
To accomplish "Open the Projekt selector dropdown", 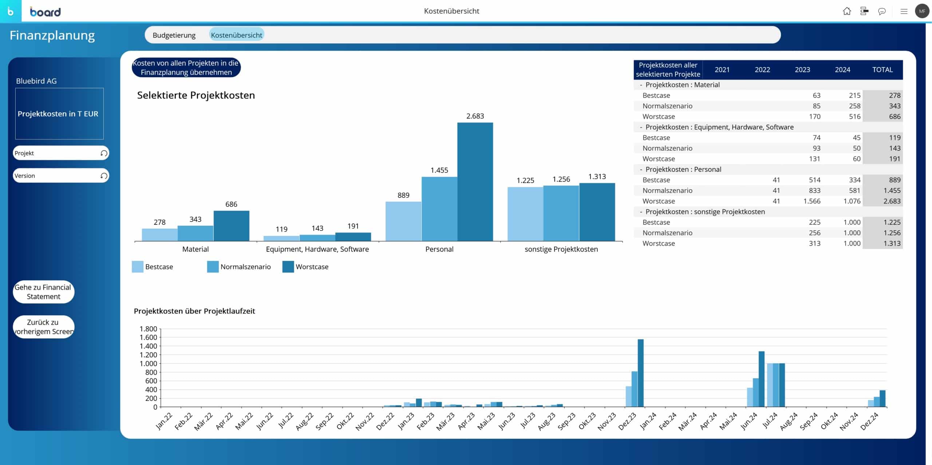I will (61, 153).
